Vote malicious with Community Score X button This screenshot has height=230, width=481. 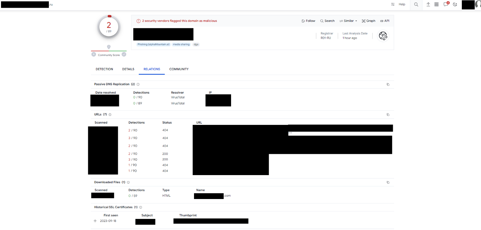click(94, 55)
